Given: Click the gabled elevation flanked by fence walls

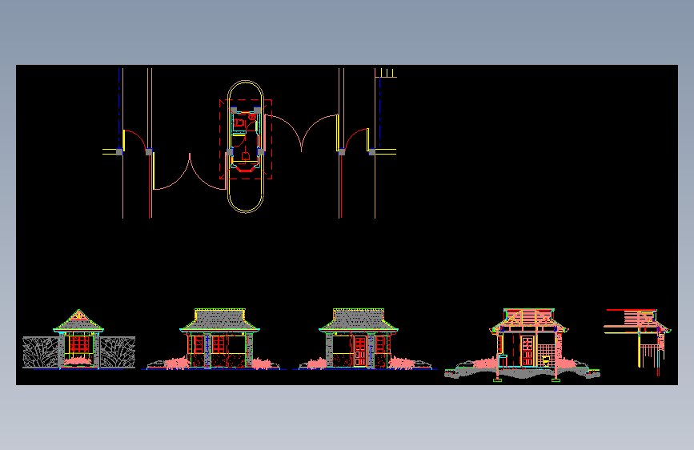Looking at the screenshot, I should pos(78,339).
